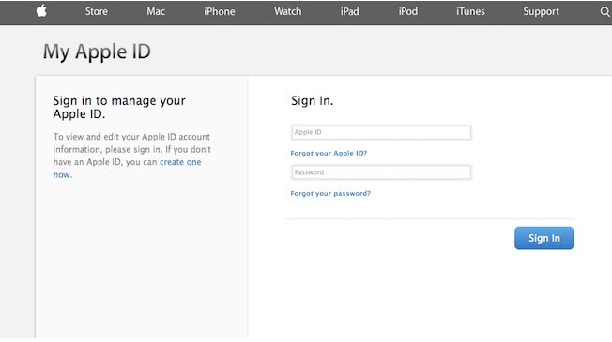Viewport: 612px width, 342px height.
Task: Open the iPhone navigation item
Action: click(220, 11)
